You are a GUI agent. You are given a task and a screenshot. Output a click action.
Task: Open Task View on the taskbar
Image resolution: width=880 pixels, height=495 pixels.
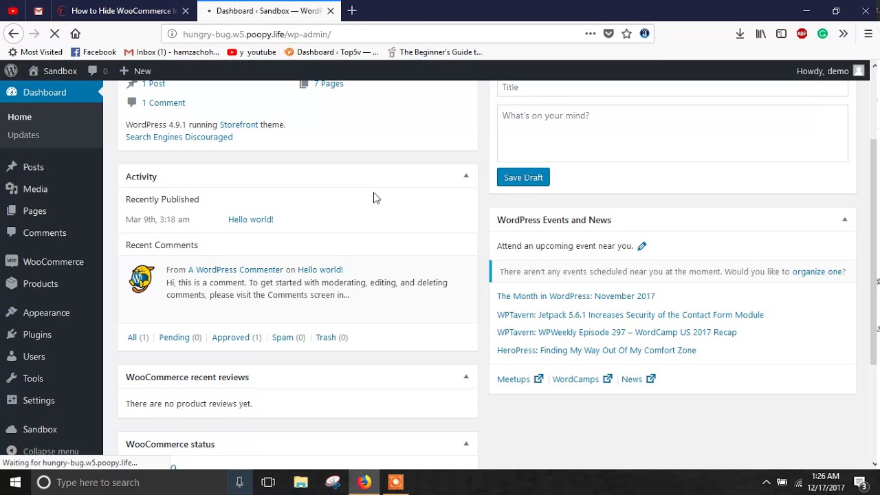(268, 482)
